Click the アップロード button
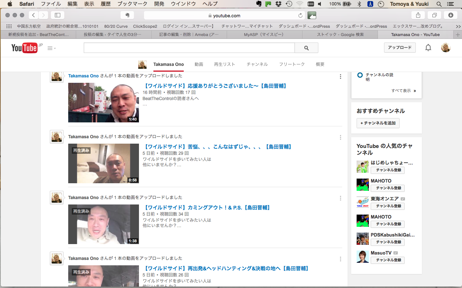 pyautogui.click(x=400, y=48)
